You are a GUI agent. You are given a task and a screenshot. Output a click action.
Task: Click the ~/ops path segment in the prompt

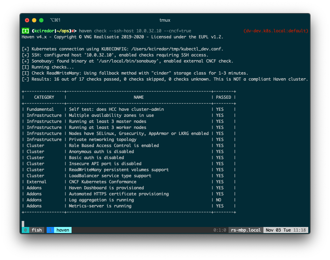click(62, 31)
